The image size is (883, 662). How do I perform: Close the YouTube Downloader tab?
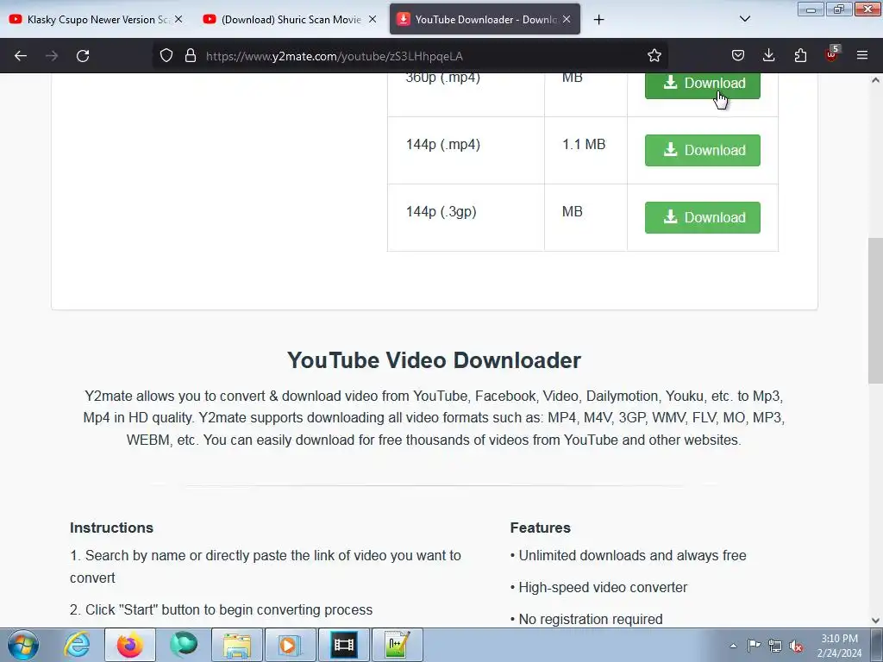[567, 19]
